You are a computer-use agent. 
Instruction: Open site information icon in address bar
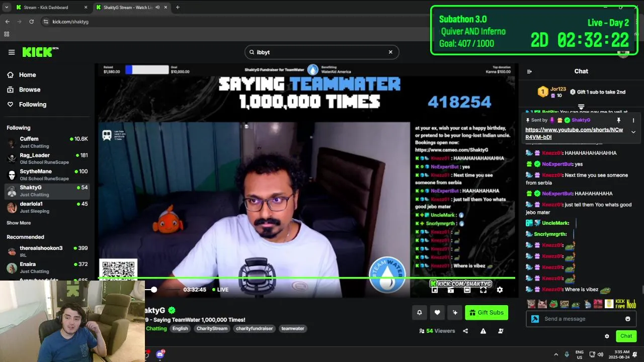pos(46,22)
